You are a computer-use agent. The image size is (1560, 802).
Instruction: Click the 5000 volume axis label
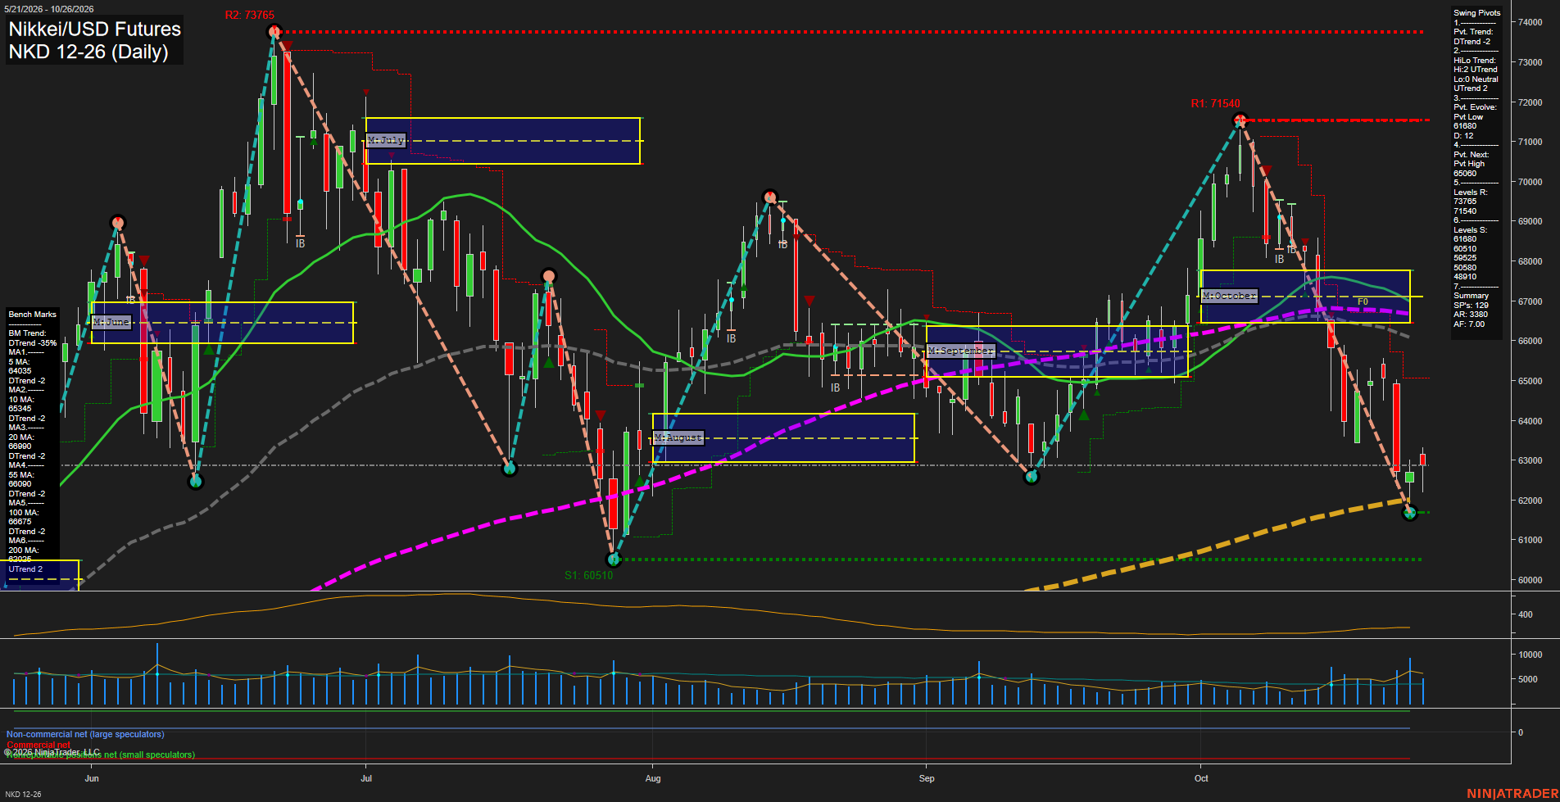pos(1527,679)
